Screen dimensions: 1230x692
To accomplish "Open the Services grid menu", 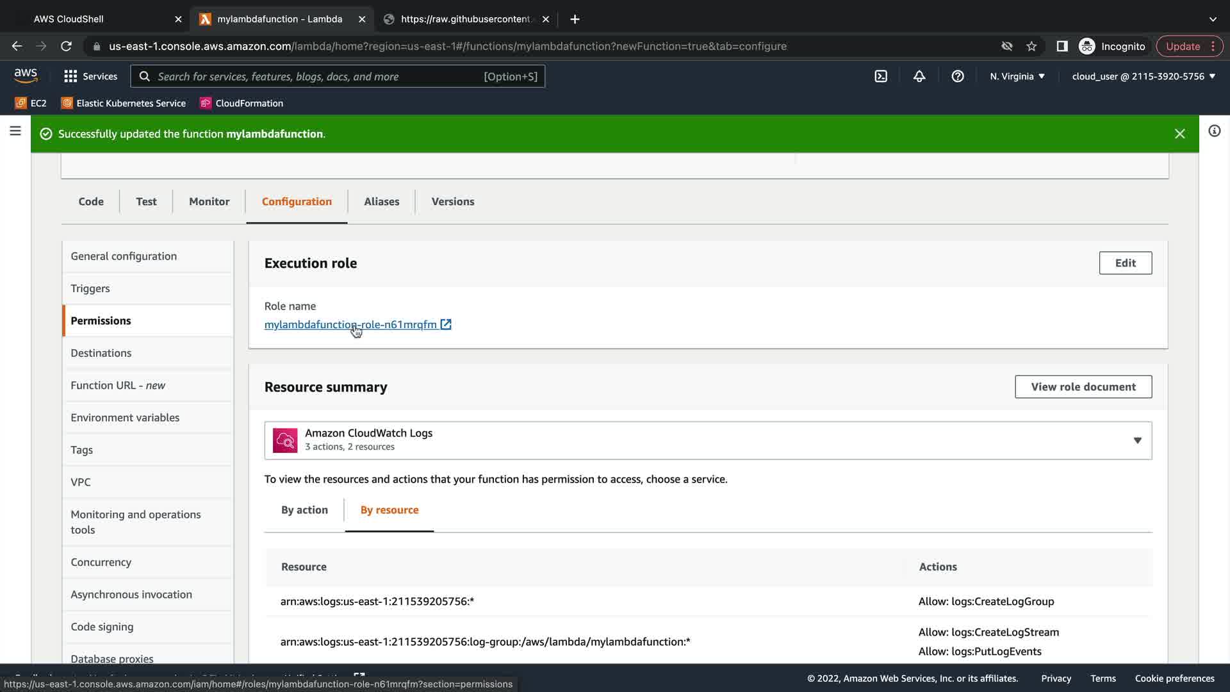I will point(90,76).
